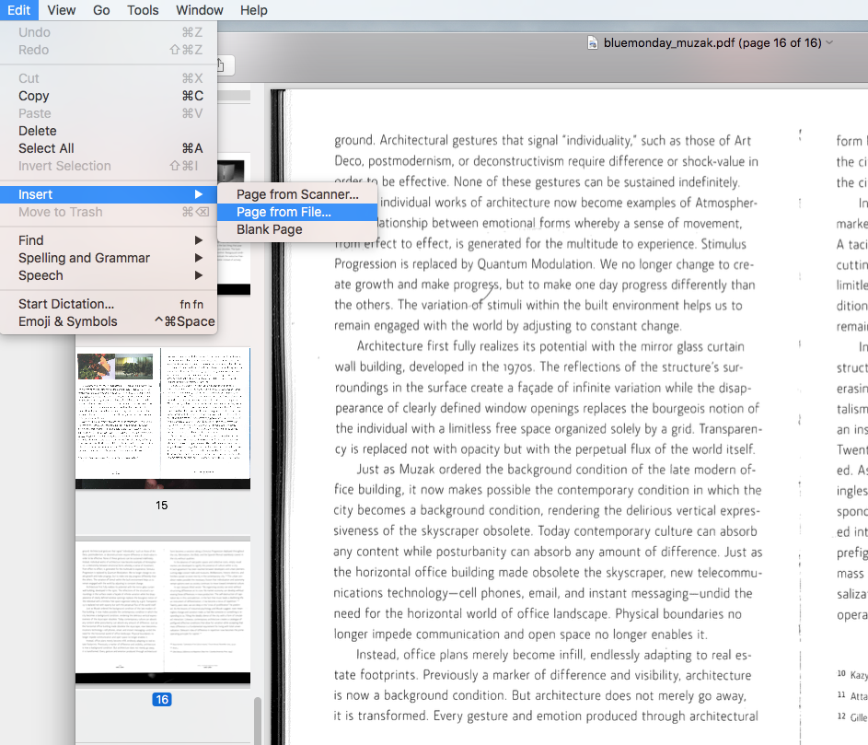The height and width of the screenshot is (745, 868).
Task: Click the bluemonday_muzak.pdf window title
Action: [712, 42]
